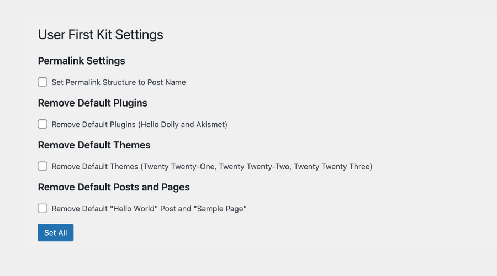This screenshot has width=497, height=276.
Task: Click the Twenty Twenty Three theme name text
Action: (331, 166)
